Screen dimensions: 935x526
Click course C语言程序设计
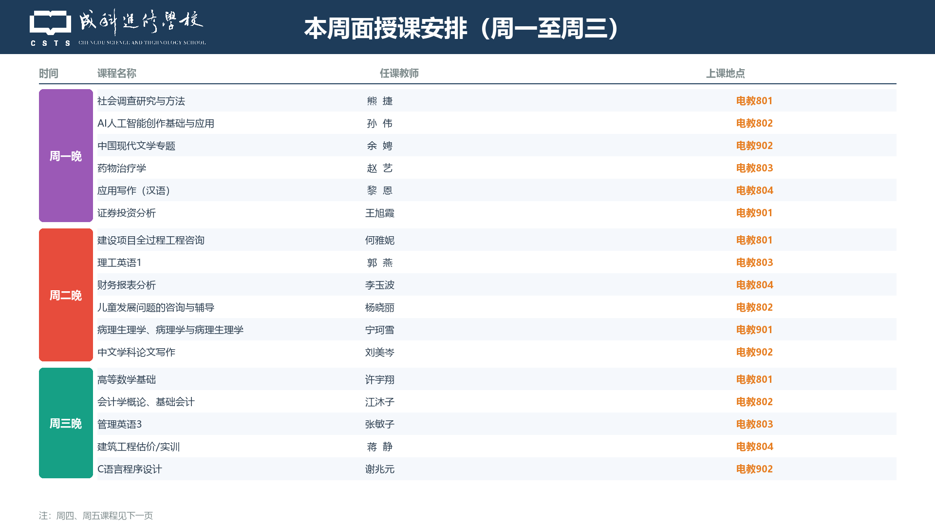(x=130, y=469)
